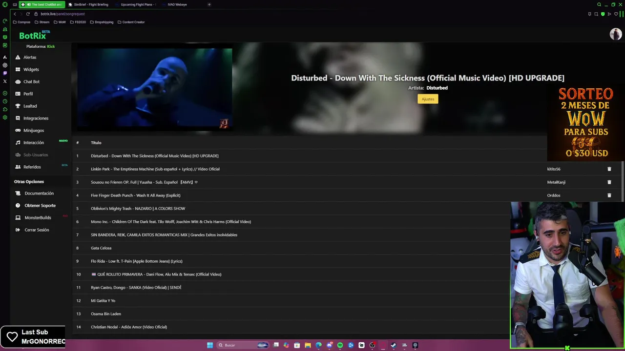This screenshot has width=625, height=351.
Task: Delete the Linkin Park song from queue
Action: [609, 169]
